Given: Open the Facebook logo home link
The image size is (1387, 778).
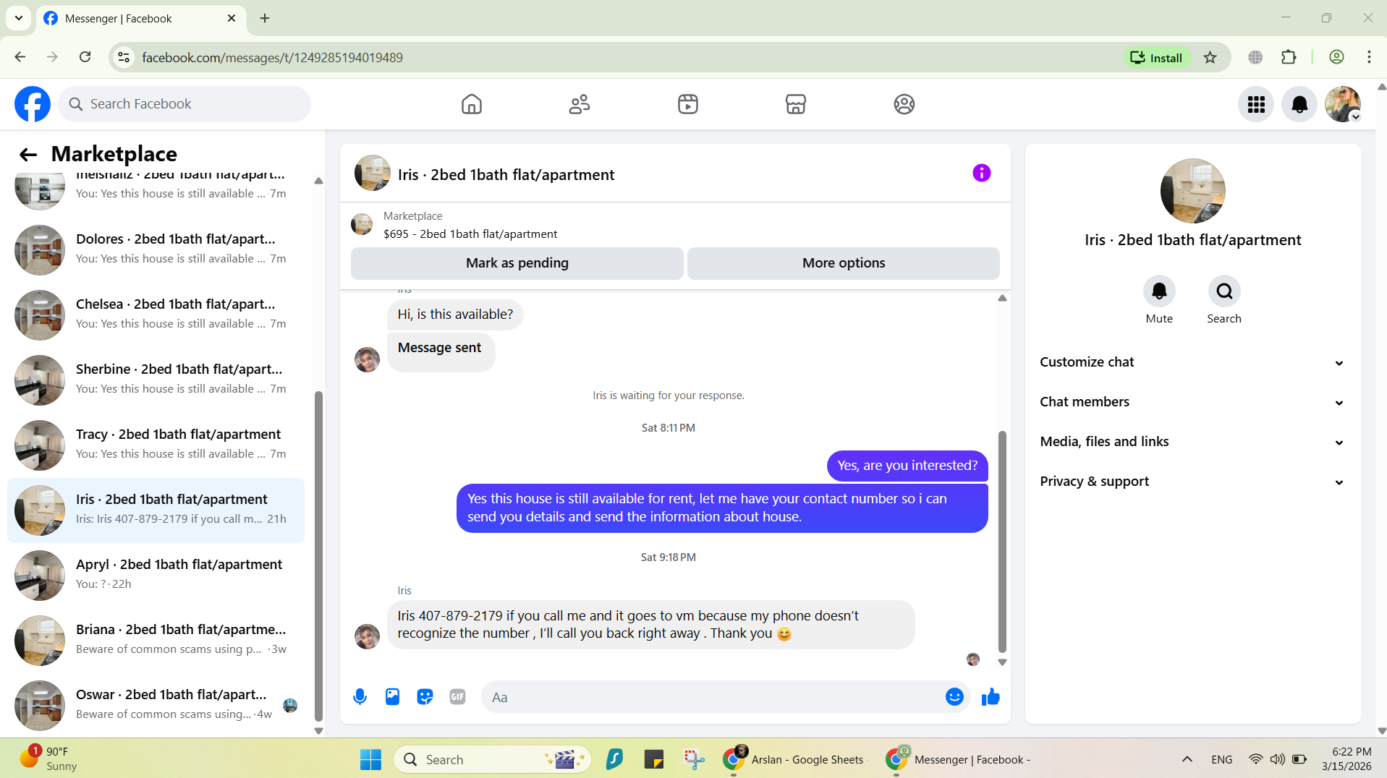Looking at the screenshot, I should 33,104.
